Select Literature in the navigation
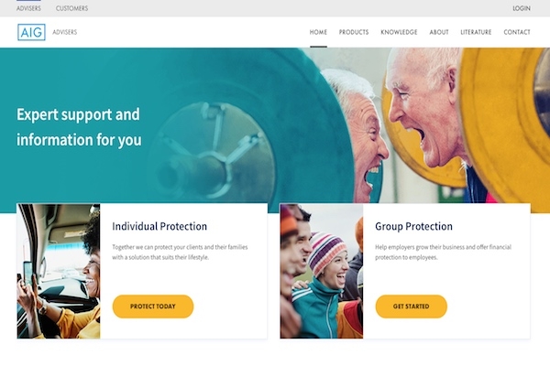This screenshot has height=366, width=550. 476,32
